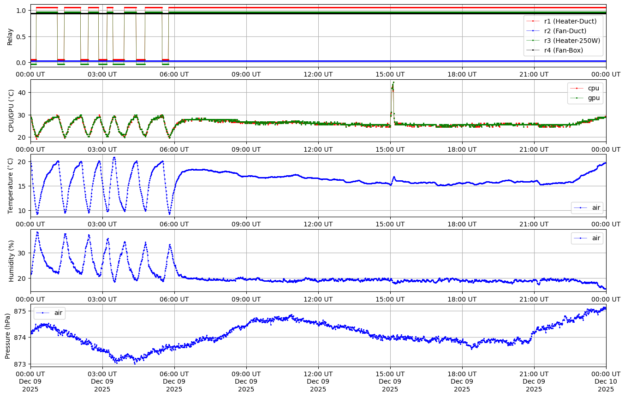Screen dimensions: 625x397
Task: Click the Humidity (%) y-axis label
Action: [11, 261]
